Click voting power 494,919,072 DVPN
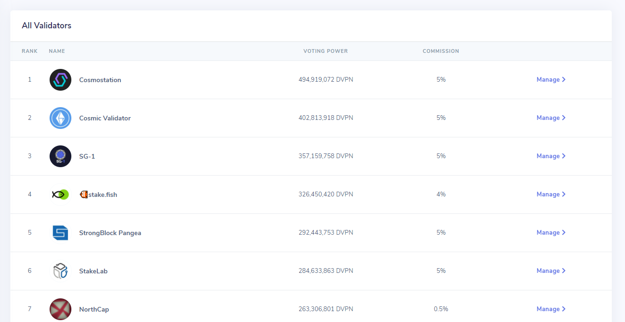This screenshot has height=322, width=625. (x=326, y=80)
